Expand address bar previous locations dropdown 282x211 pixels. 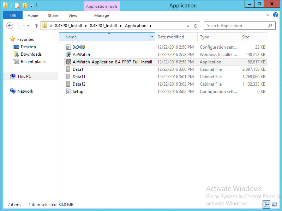pyautogui.click(x=188, y=26)
